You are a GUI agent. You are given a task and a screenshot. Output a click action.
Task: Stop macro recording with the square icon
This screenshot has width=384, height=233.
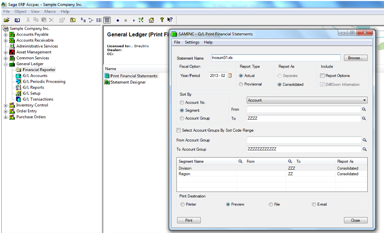(x=126, y=21)
